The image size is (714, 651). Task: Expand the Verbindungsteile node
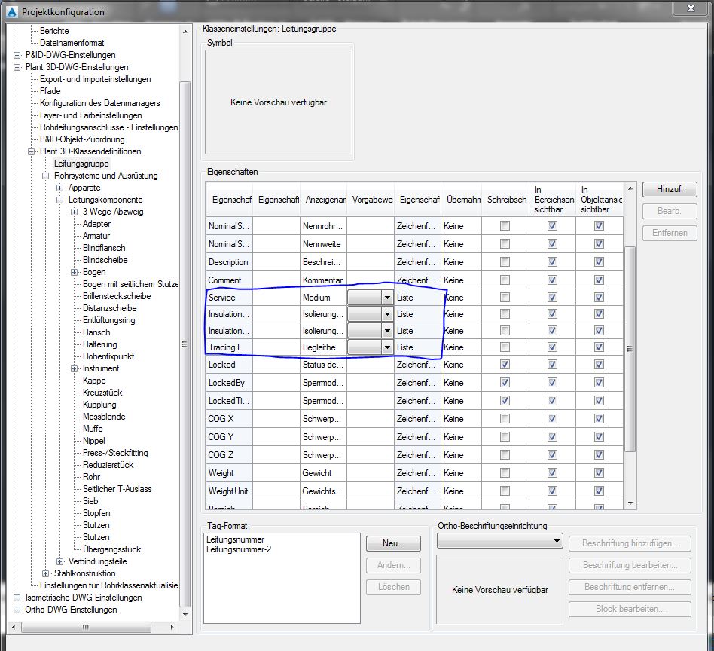point(60,561)
